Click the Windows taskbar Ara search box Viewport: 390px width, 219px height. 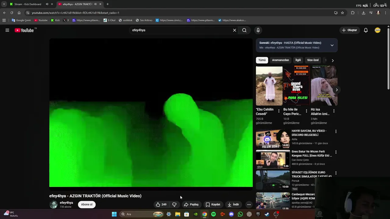tap(142, 214)
